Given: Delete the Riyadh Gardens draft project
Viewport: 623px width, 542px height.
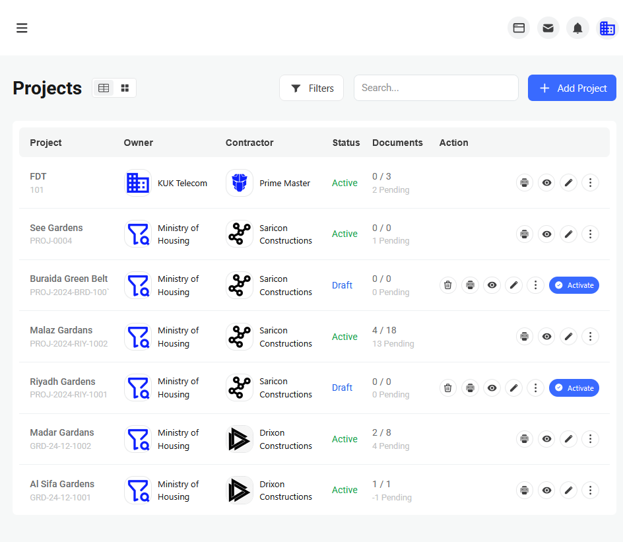Looking at the screenshot, I should tap(448, 388).
